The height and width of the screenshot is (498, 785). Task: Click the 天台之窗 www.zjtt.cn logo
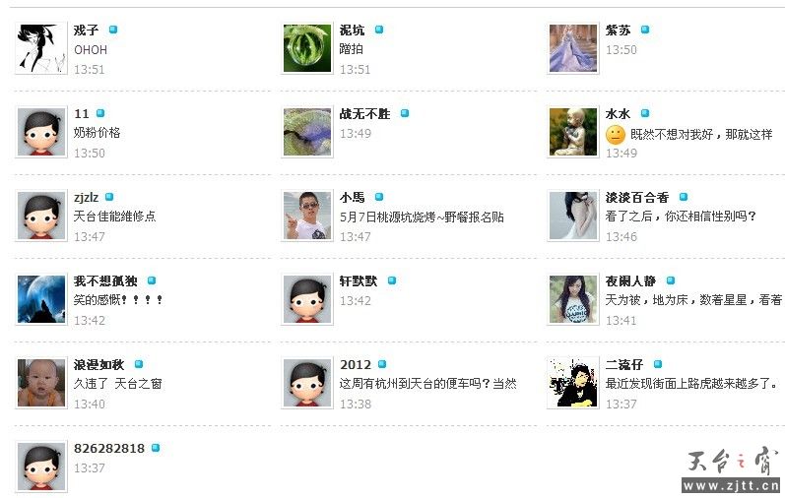(x=732, y=469)
